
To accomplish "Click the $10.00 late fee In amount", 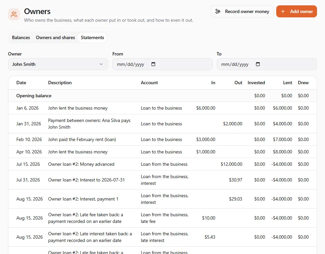I will click(209, 218).
